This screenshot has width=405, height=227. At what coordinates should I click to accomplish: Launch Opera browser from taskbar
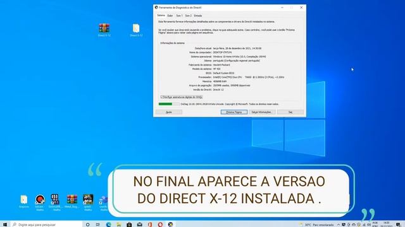pos(160,224)
